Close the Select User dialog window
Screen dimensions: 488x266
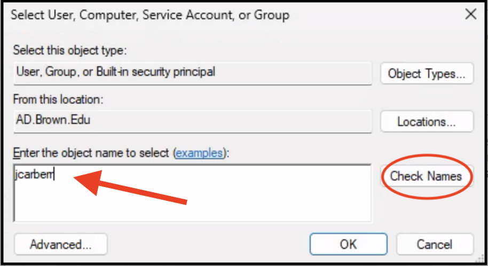[x=470, y=14]
